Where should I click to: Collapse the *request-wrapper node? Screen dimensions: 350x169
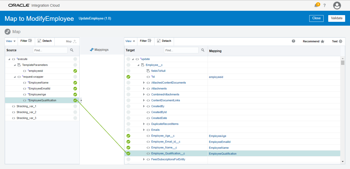pos(15,77)
